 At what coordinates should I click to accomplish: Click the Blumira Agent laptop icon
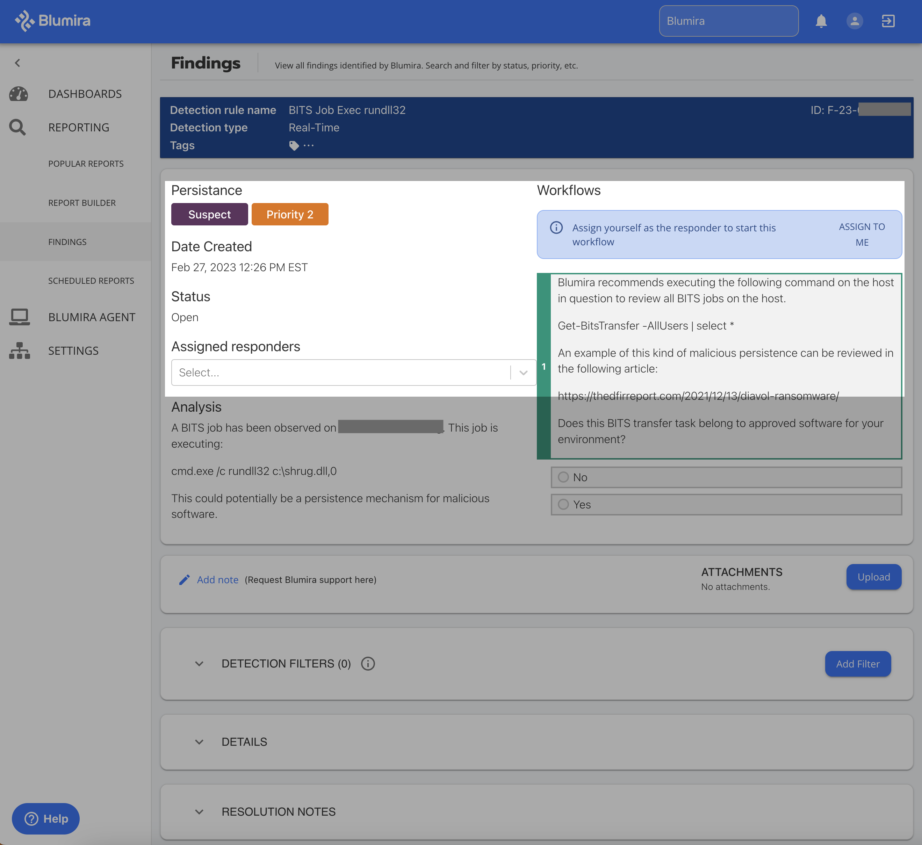click(x=19, y=317)
